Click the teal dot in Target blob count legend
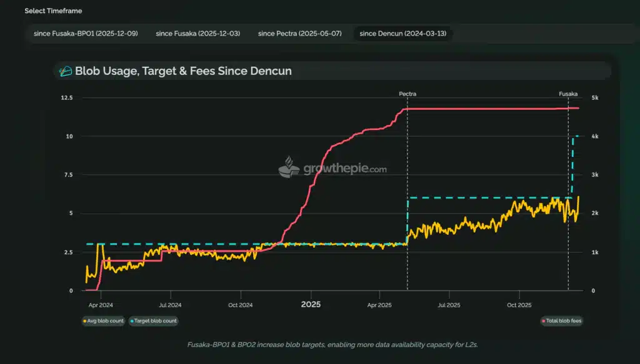 [132, 321]
